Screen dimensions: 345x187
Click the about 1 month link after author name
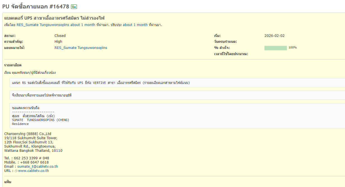82,25
